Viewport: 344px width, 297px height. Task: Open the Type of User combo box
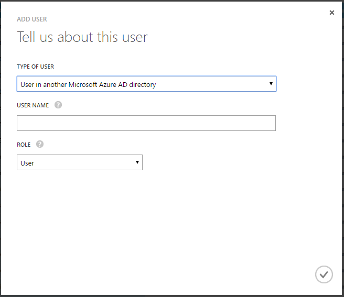[146, 84]
